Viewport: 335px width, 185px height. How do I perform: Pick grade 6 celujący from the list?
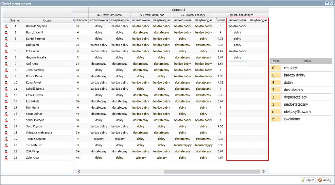(x=301, y=68)
